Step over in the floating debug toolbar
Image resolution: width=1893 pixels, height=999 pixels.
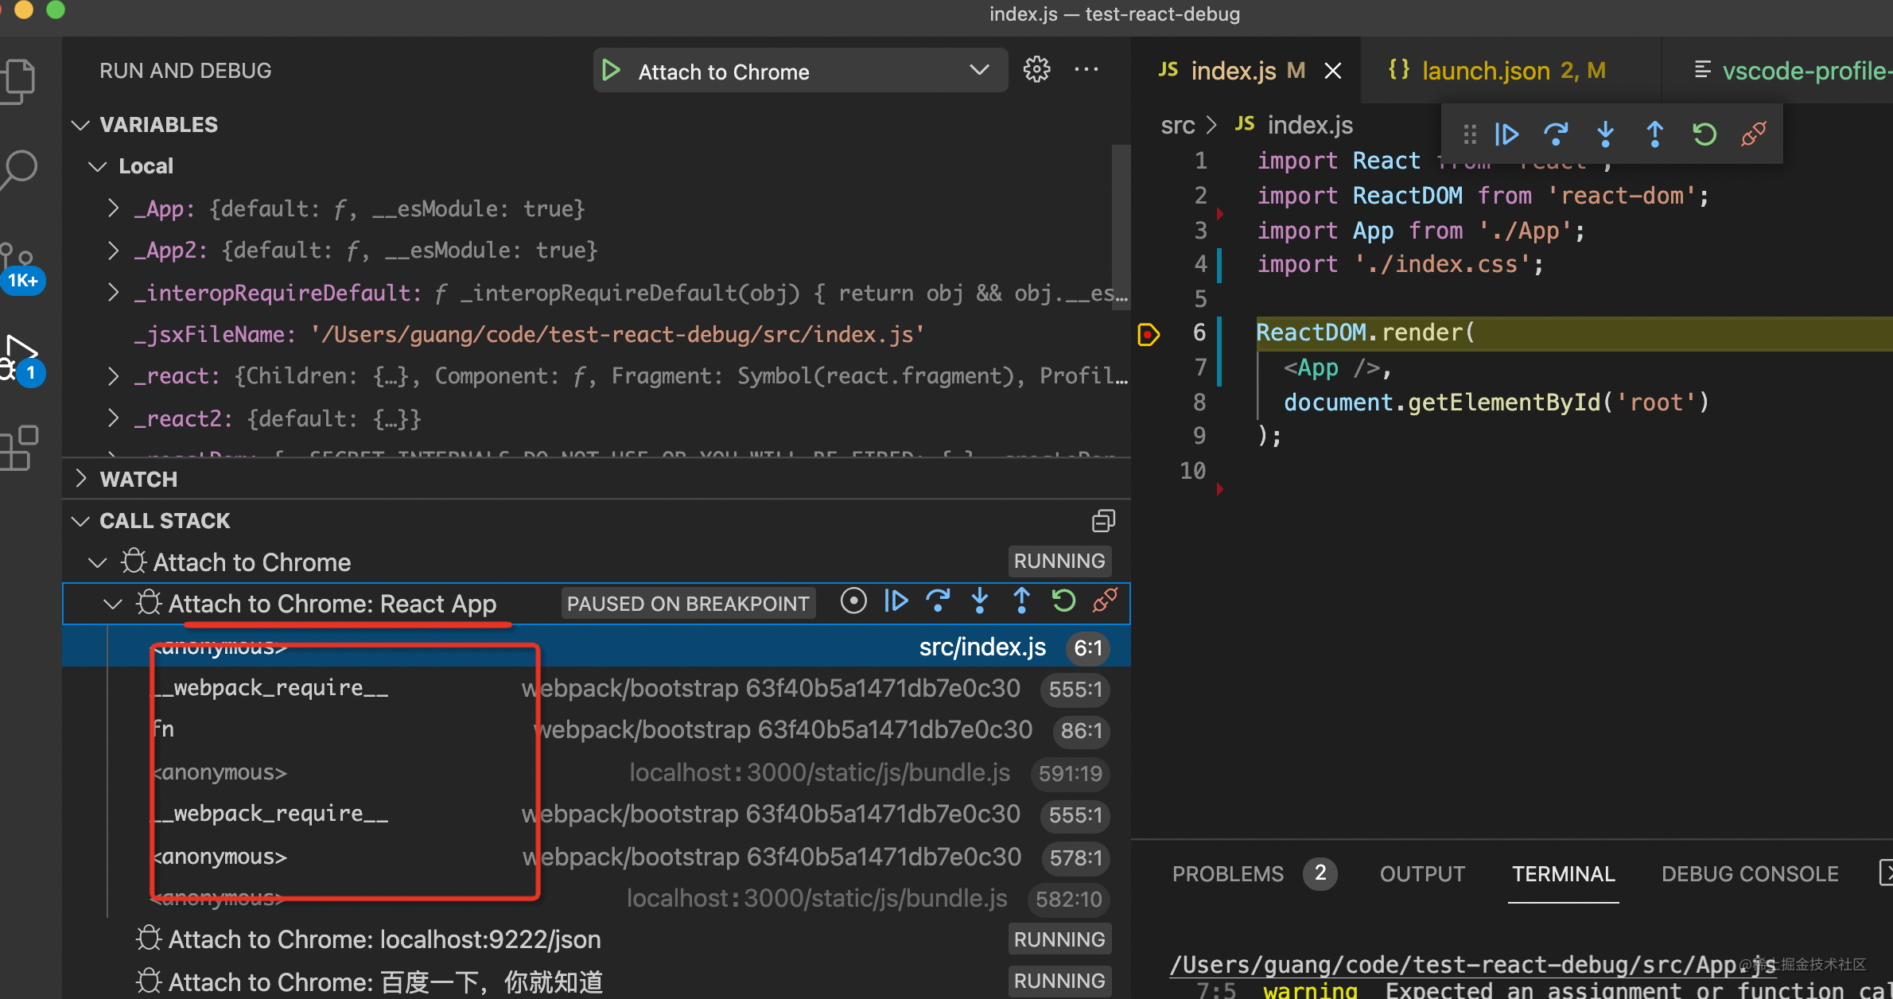(x=1557, y=134)
